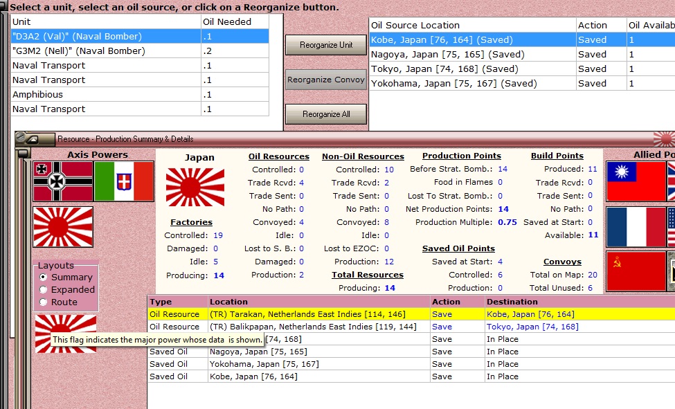The height and width of the screenshot is (409, 675).
Task: Sort by the Oil Needed column header
Action: click(235, 21)
